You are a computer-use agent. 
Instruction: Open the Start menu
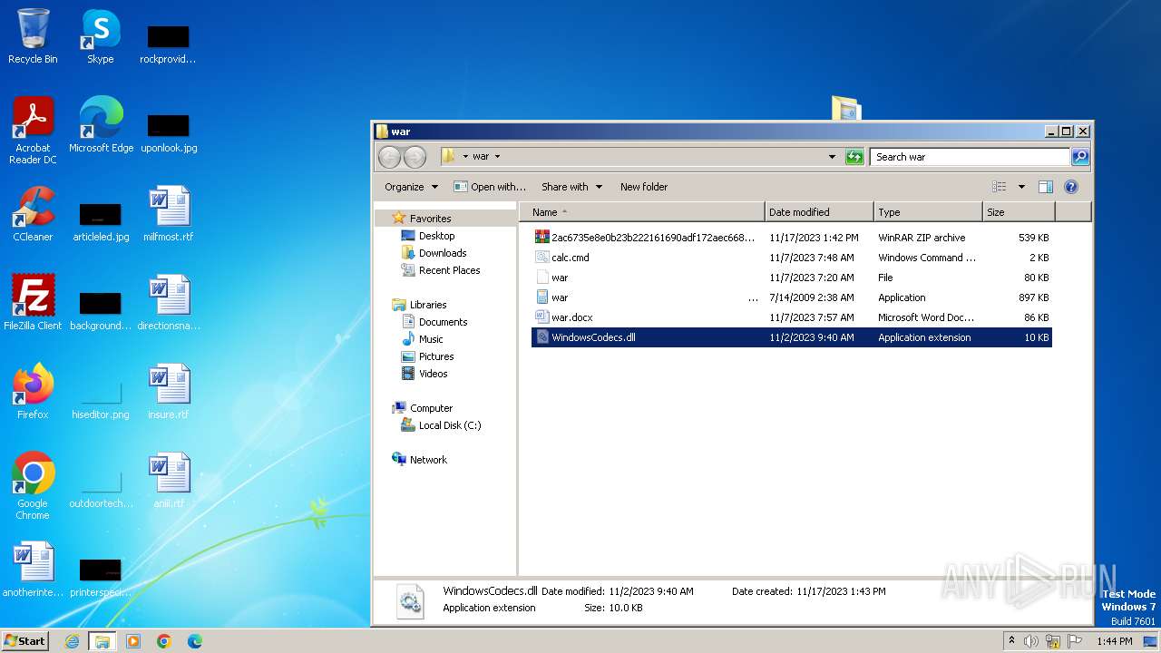click(25, 641)
